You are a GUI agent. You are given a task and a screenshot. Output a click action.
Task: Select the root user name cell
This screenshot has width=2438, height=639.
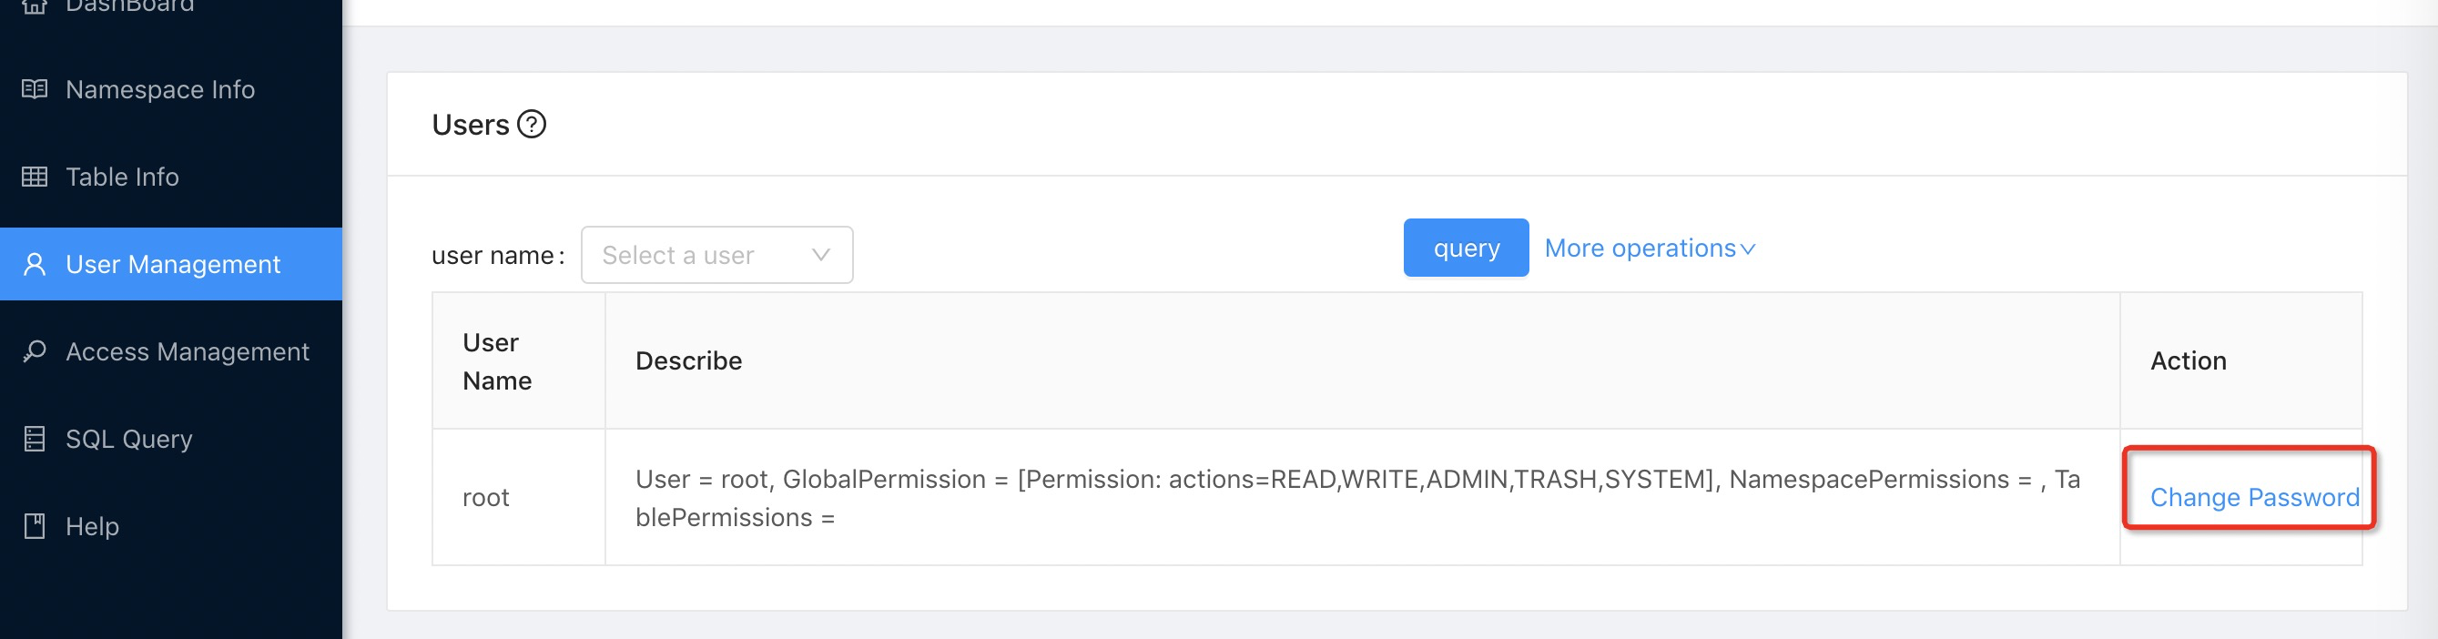[x=519, y=498]
